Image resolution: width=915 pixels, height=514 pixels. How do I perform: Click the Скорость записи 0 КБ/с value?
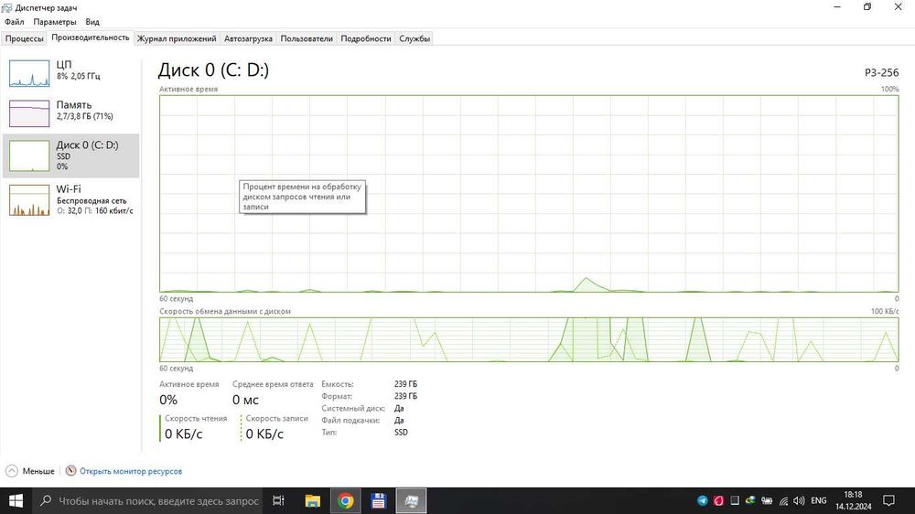click(x=264, y=434)
